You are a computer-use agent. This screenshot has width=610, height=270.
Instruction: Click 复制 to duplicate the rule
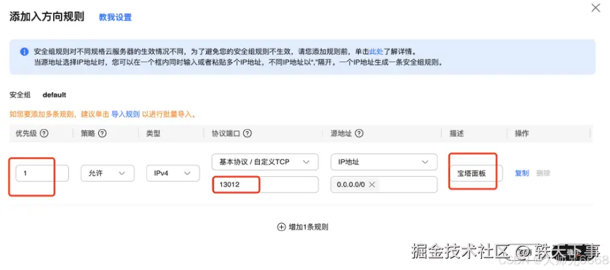pyautogui.click(x=522, y=173)
